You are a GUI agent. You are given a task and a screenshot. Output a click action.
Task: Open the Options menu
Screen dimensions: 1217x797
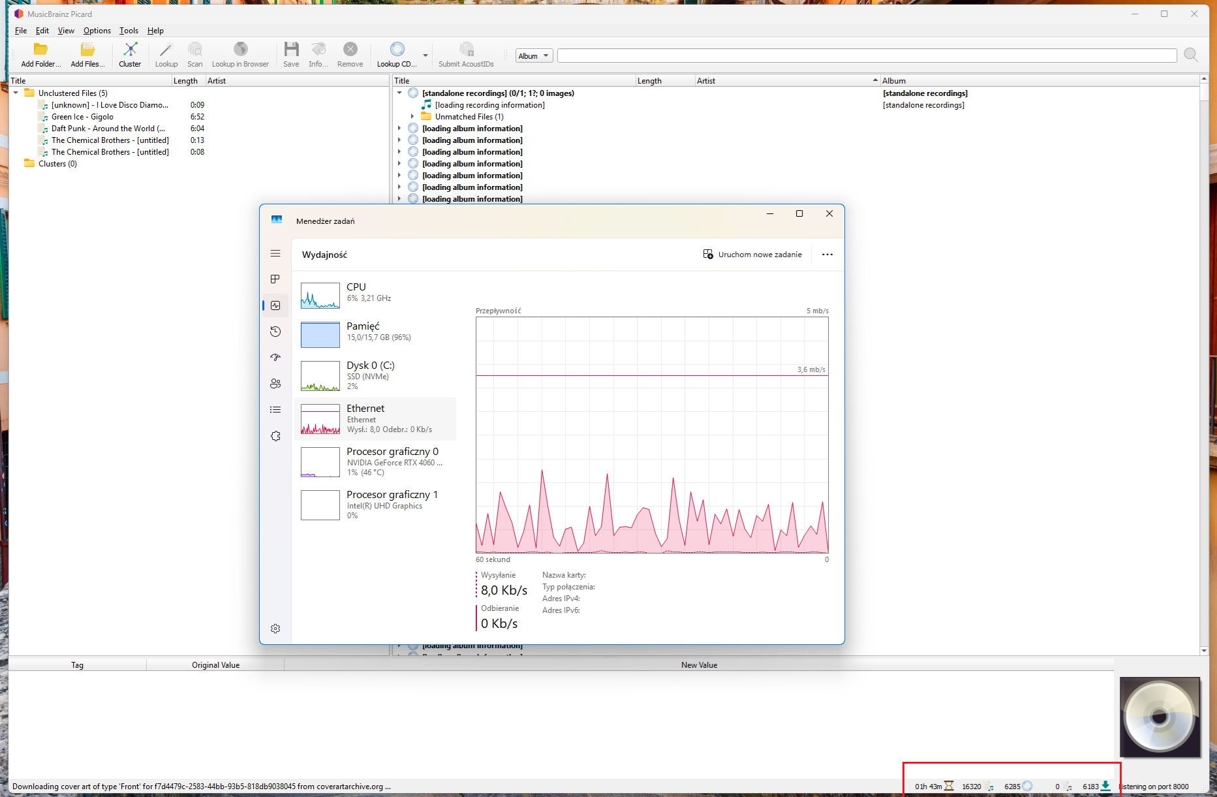click(x=97, y=31)
